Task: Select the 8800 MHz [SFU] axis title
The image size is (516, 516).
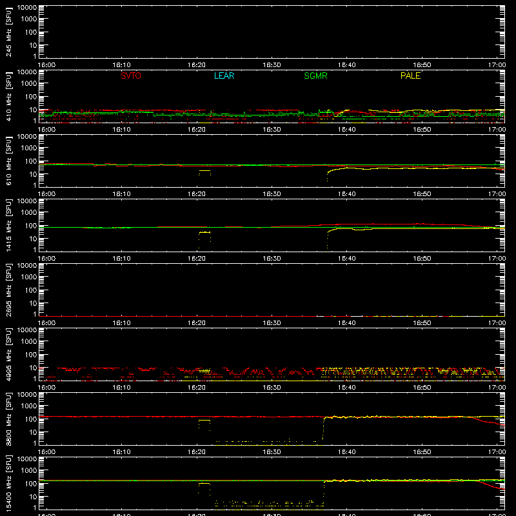Action: pyautogui.click(x=9, y=419)
